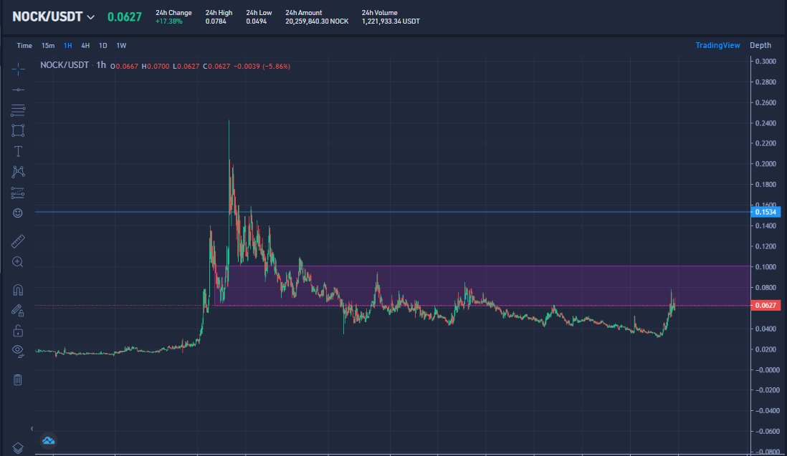The height and width of the screenshot is (456, 787).
Task: Remove drawings with trash icon
Action: pyautogui.click(x=18, y=380)
